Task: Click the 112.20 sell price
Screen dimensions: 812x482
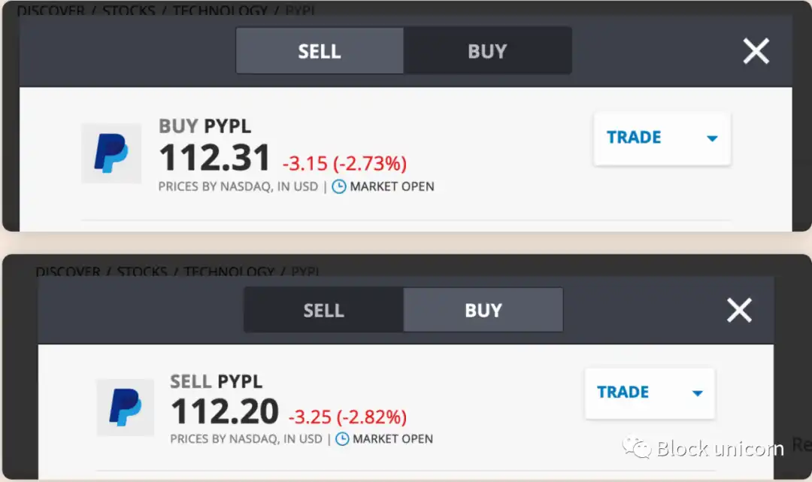Action: pos(225,411)
